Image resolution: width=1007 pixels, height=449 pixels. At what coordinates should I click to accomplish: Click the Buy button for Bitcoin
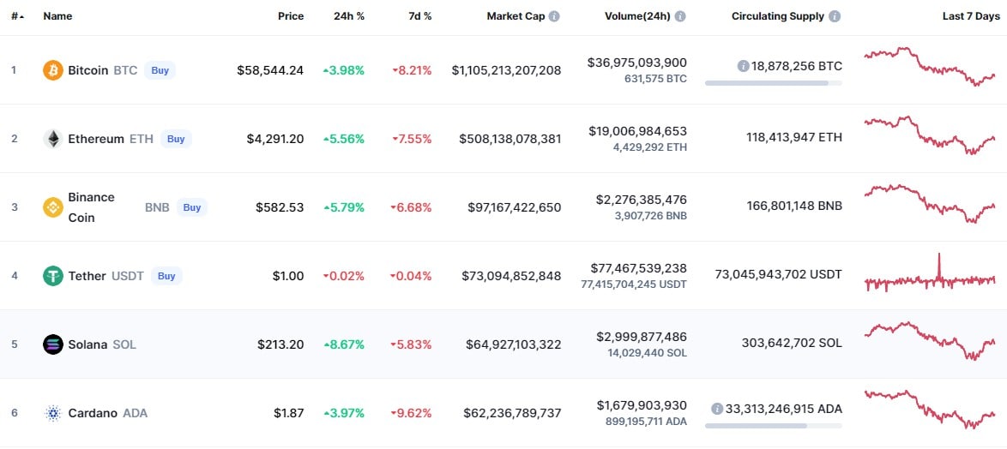coord(160,70)
